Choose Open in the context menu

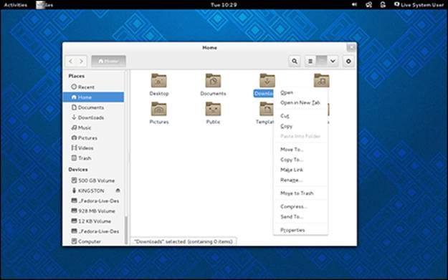(x=300, y=92)
